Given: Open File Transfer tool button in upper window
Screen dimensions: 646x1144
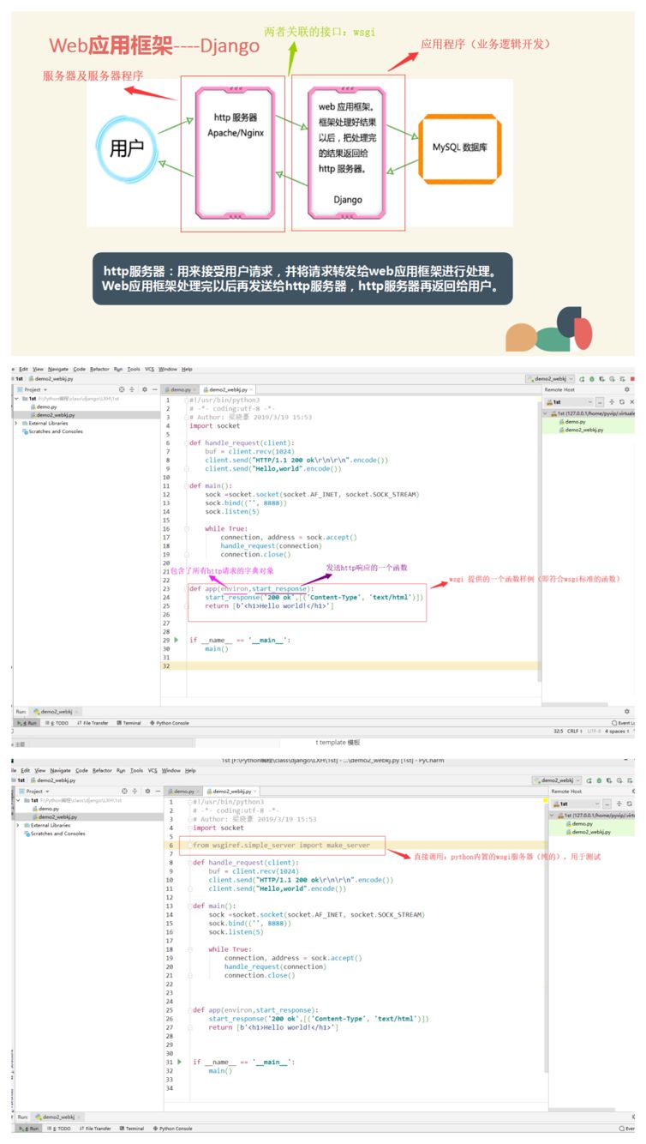Looking at the screenshot, I should point(92,723).
